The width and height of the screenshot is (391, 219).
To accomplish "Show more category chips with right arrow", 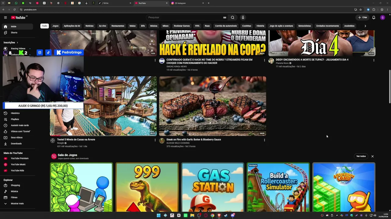I will pyautogui.click(x=365, y=26).
